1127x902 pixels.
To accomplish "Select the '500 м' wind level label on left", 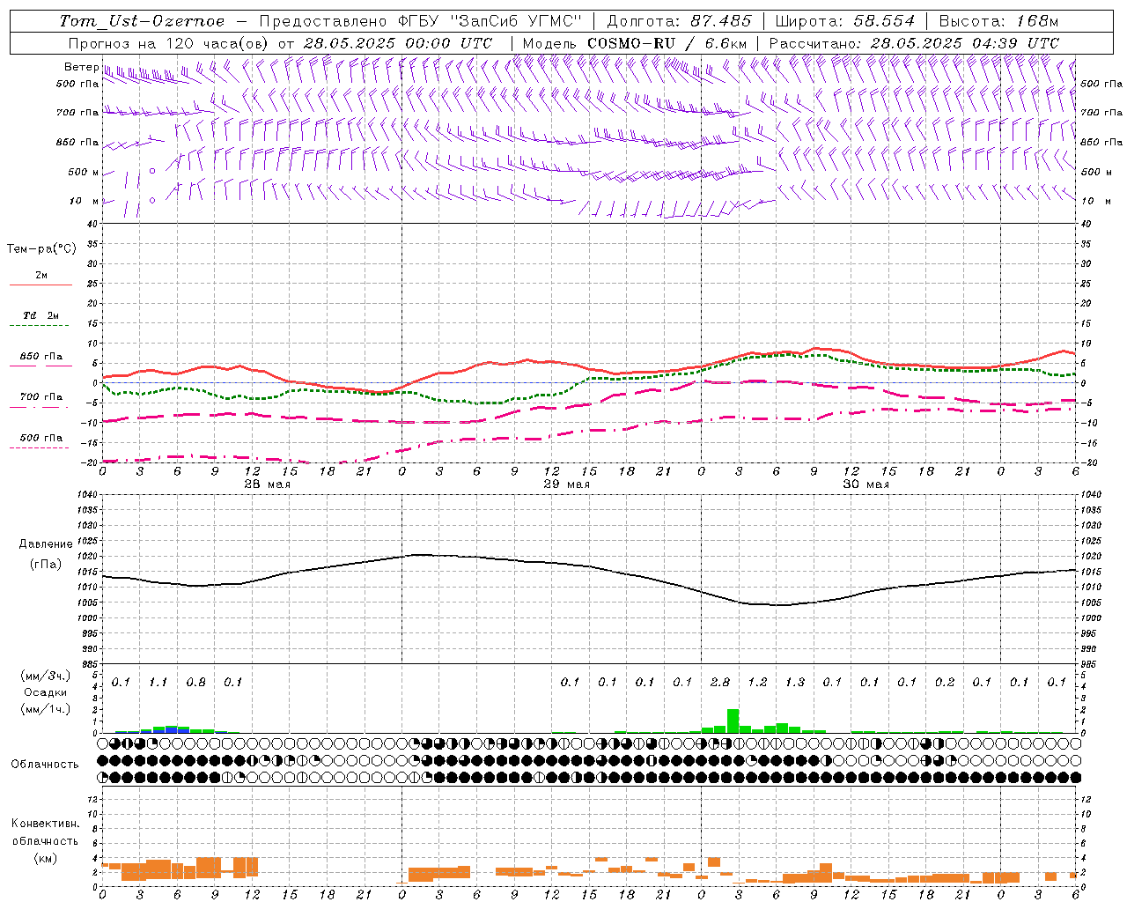I will [84, 172].
